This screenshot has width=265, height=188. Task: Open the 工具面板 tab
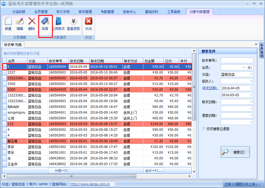(x=174, y=12)
